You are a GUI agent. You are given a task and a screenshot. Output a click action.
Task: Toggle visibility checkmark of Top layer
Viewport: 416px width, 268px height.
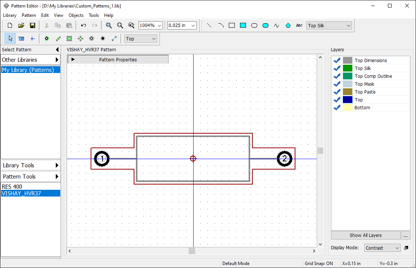(x=337, y=100)
